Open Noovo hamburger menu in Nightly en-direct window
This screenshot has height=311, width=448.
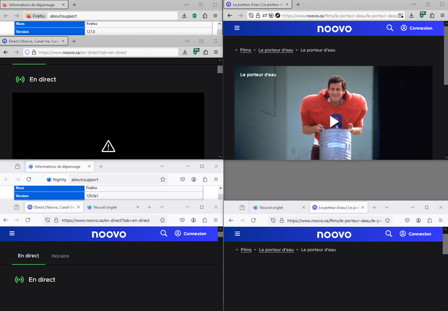pos(12,233)
